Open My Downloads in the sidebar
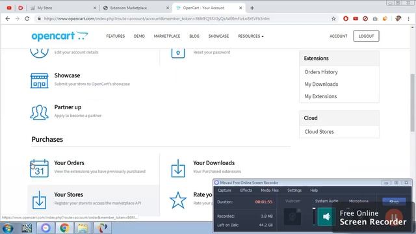This screenshot has height=234, width=416. tap(321, 84)
